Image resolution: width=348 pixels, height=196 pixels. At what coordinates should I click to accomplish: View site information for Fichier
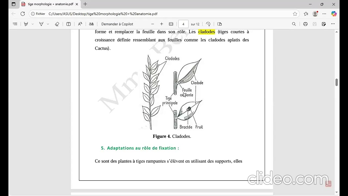coord(38,14)
